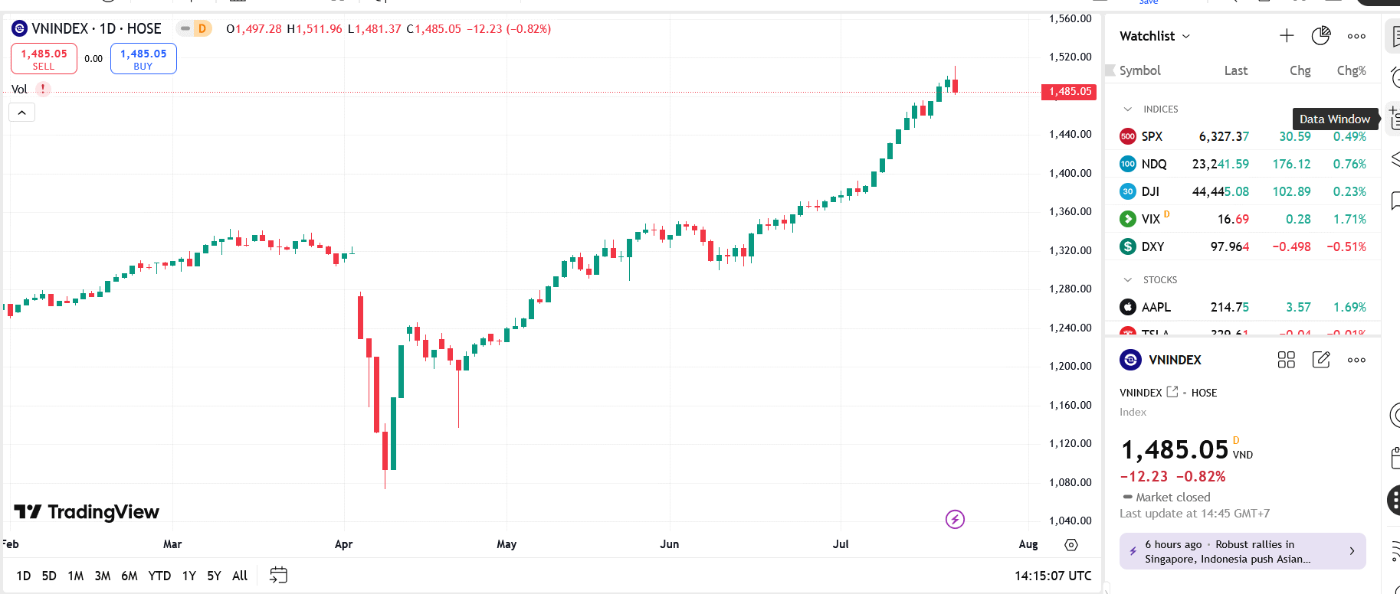Image resolution: width=1400 pixels, height=594 pixels.
Task: Add a symbol to the watchlist
Action: tap(1287, 36)
